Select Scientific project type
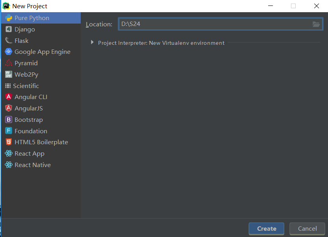 [x=26, y=86]
